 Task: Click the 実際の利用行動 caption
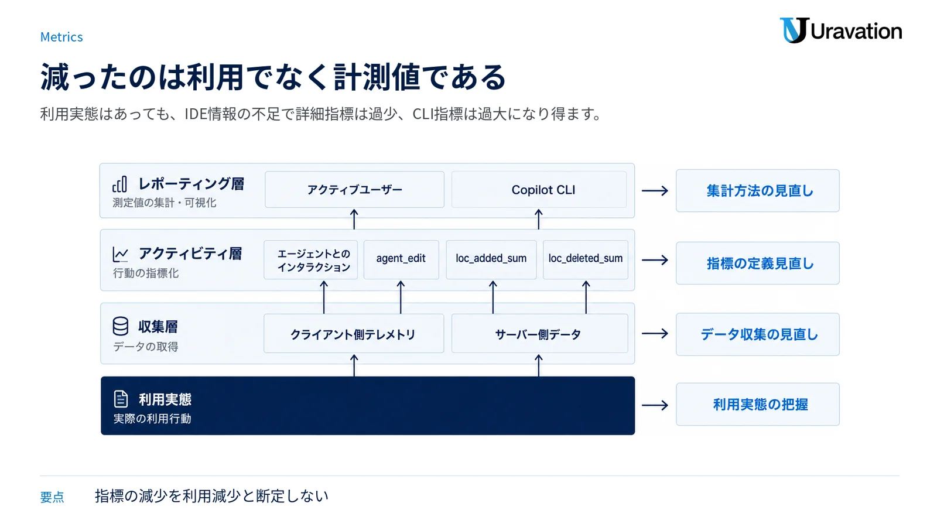coord(152,419)
